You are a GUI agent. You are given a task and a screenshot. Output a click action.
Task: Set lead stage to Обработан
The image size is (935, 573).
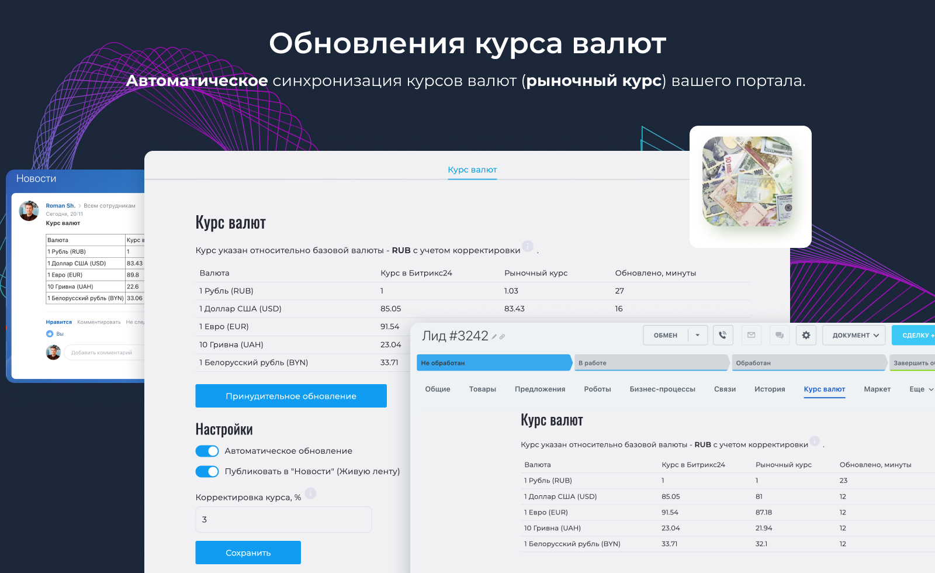810,363
